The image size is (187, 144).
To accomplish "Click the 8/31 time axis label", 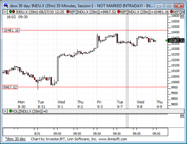I will point(37,133).
